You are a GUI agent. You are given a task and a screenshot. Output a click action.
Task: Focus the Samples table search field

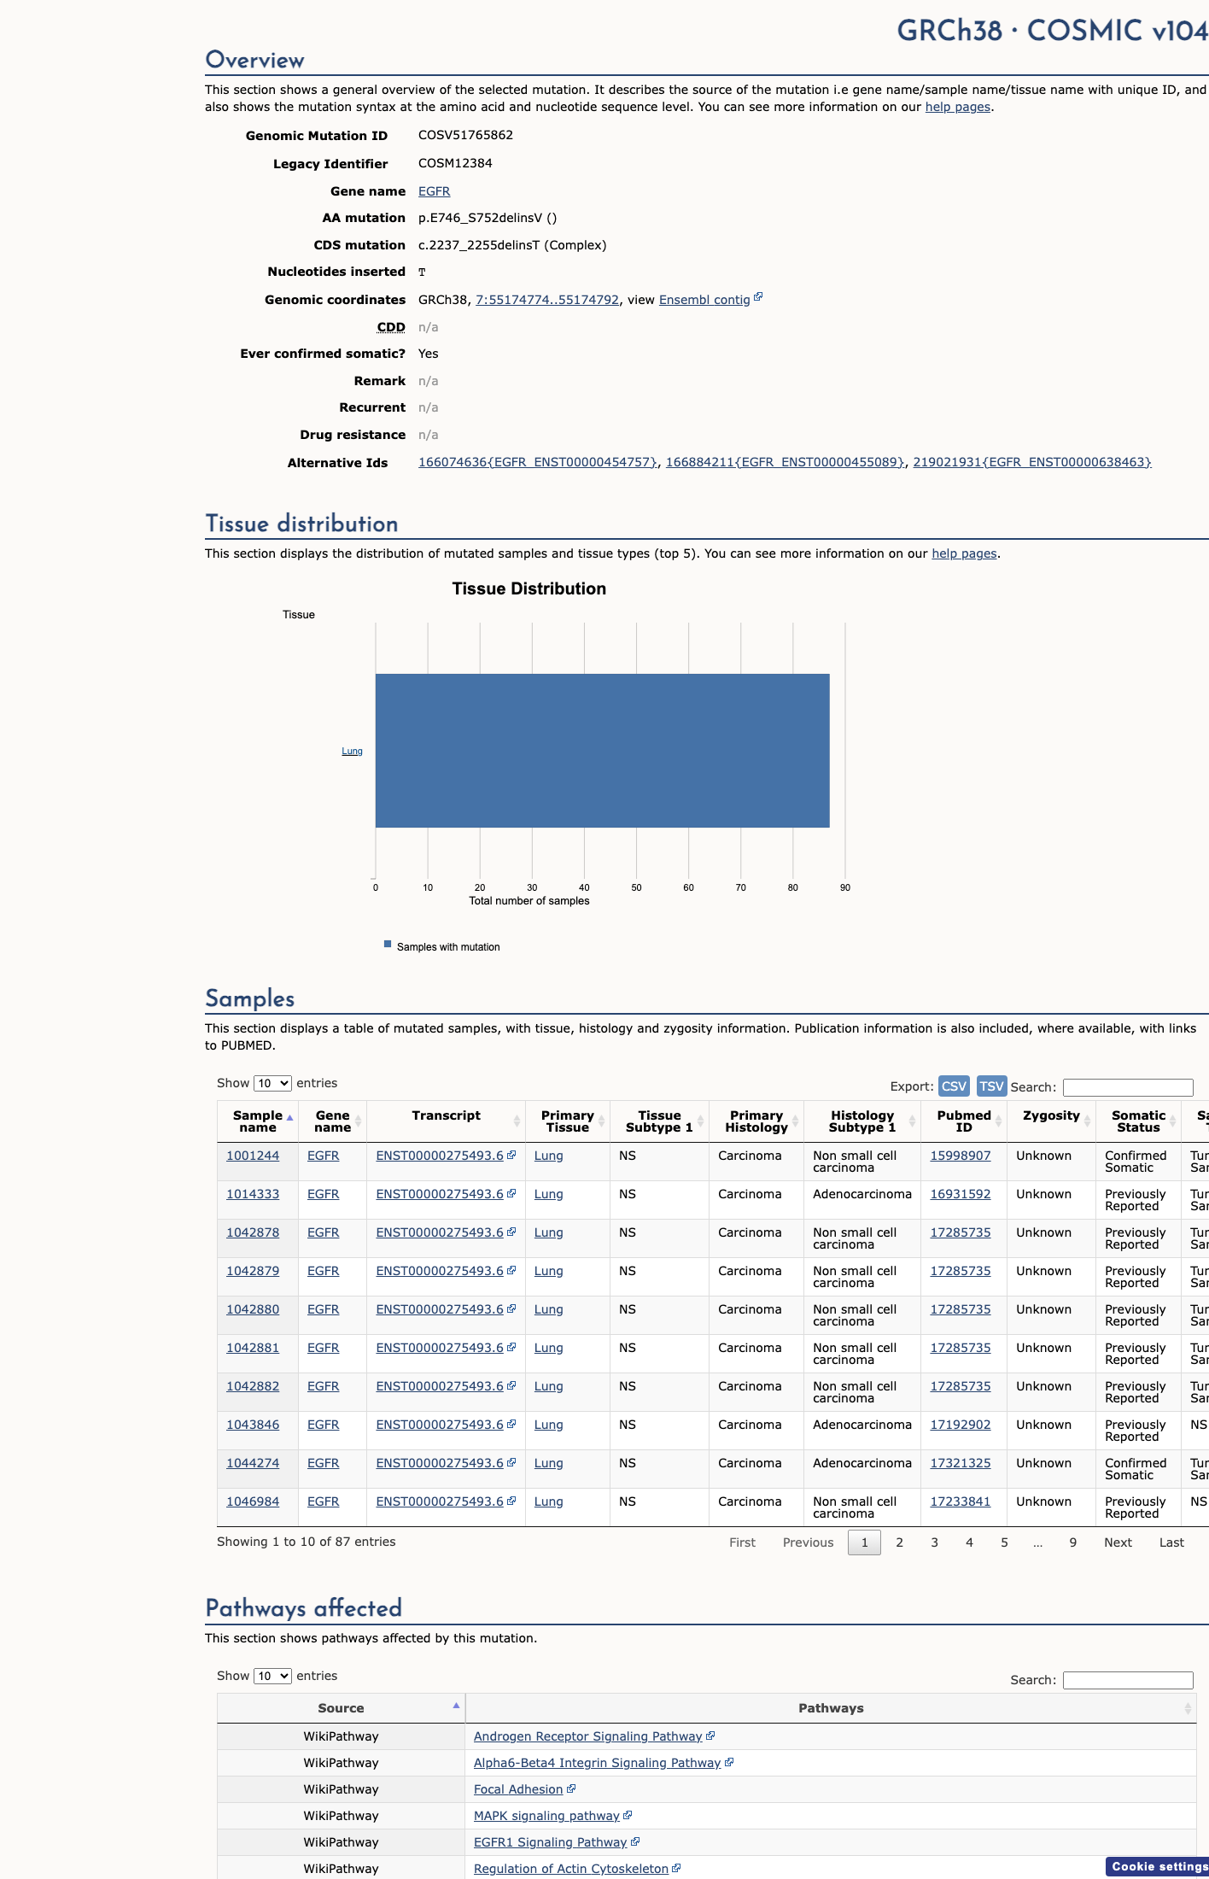click(1128, 1087)
